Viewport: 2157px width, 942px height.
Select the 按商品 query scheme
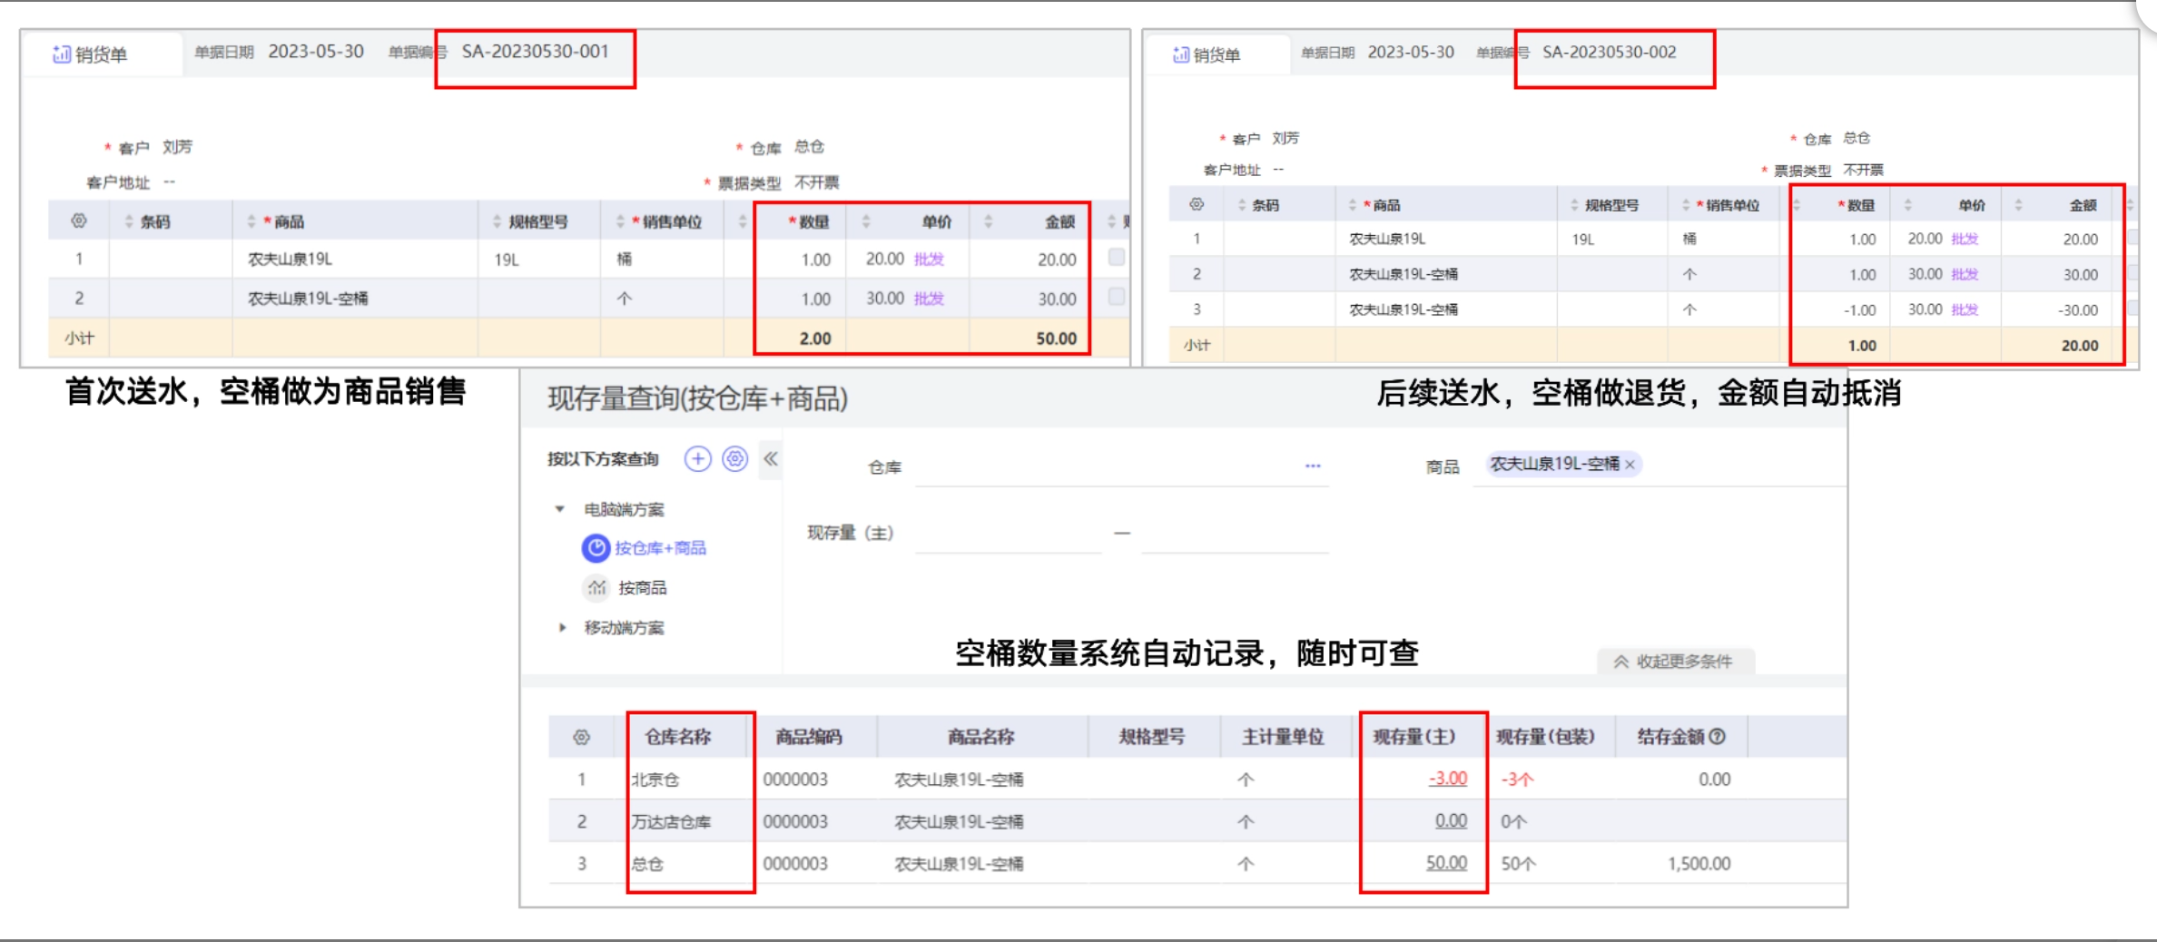pyautogui.click(x=642, y=588)
